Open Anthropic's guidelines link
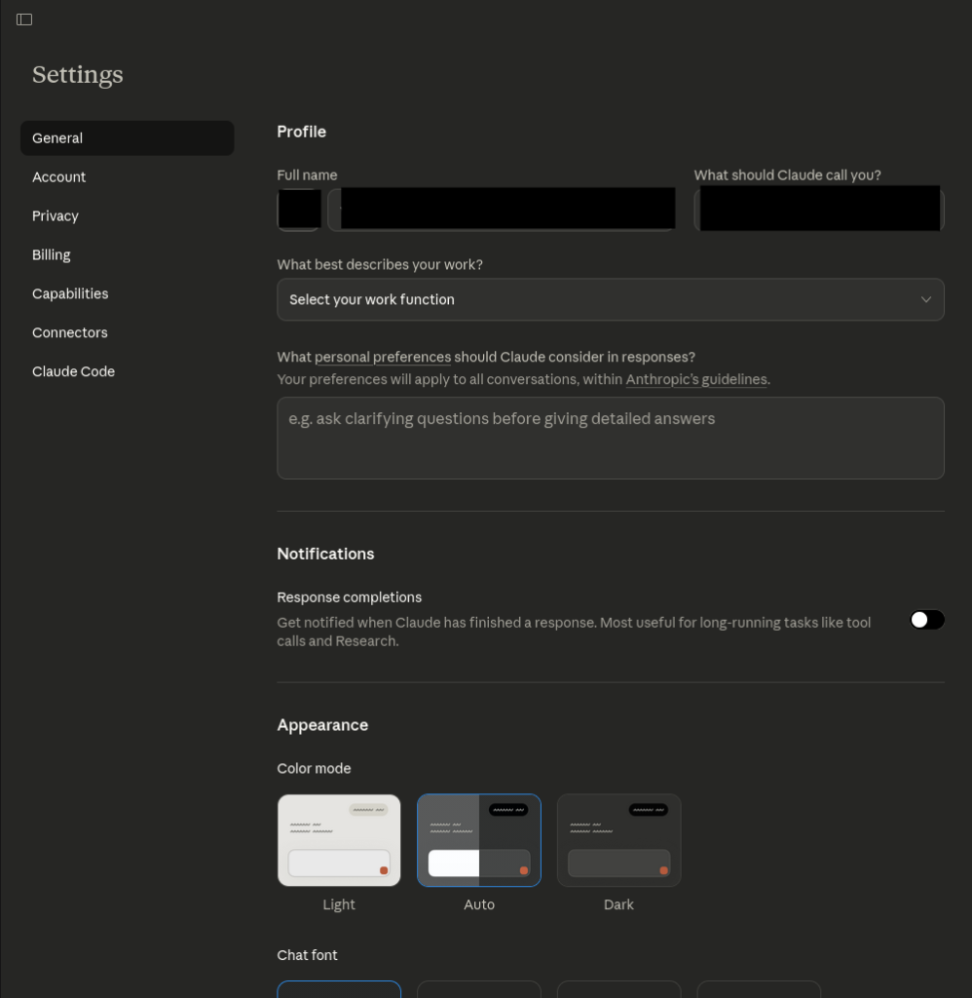This screenshot has height=998, width=972. [x=696, y=380]
